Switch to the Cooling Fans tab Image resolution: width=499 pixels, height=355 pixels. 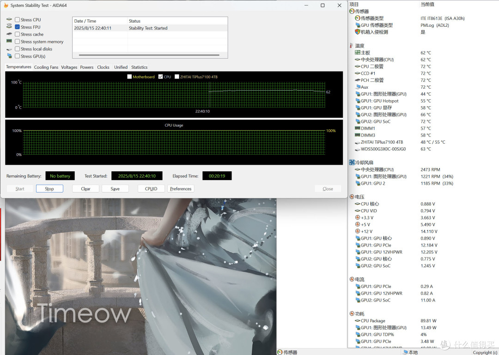[46, 67]
